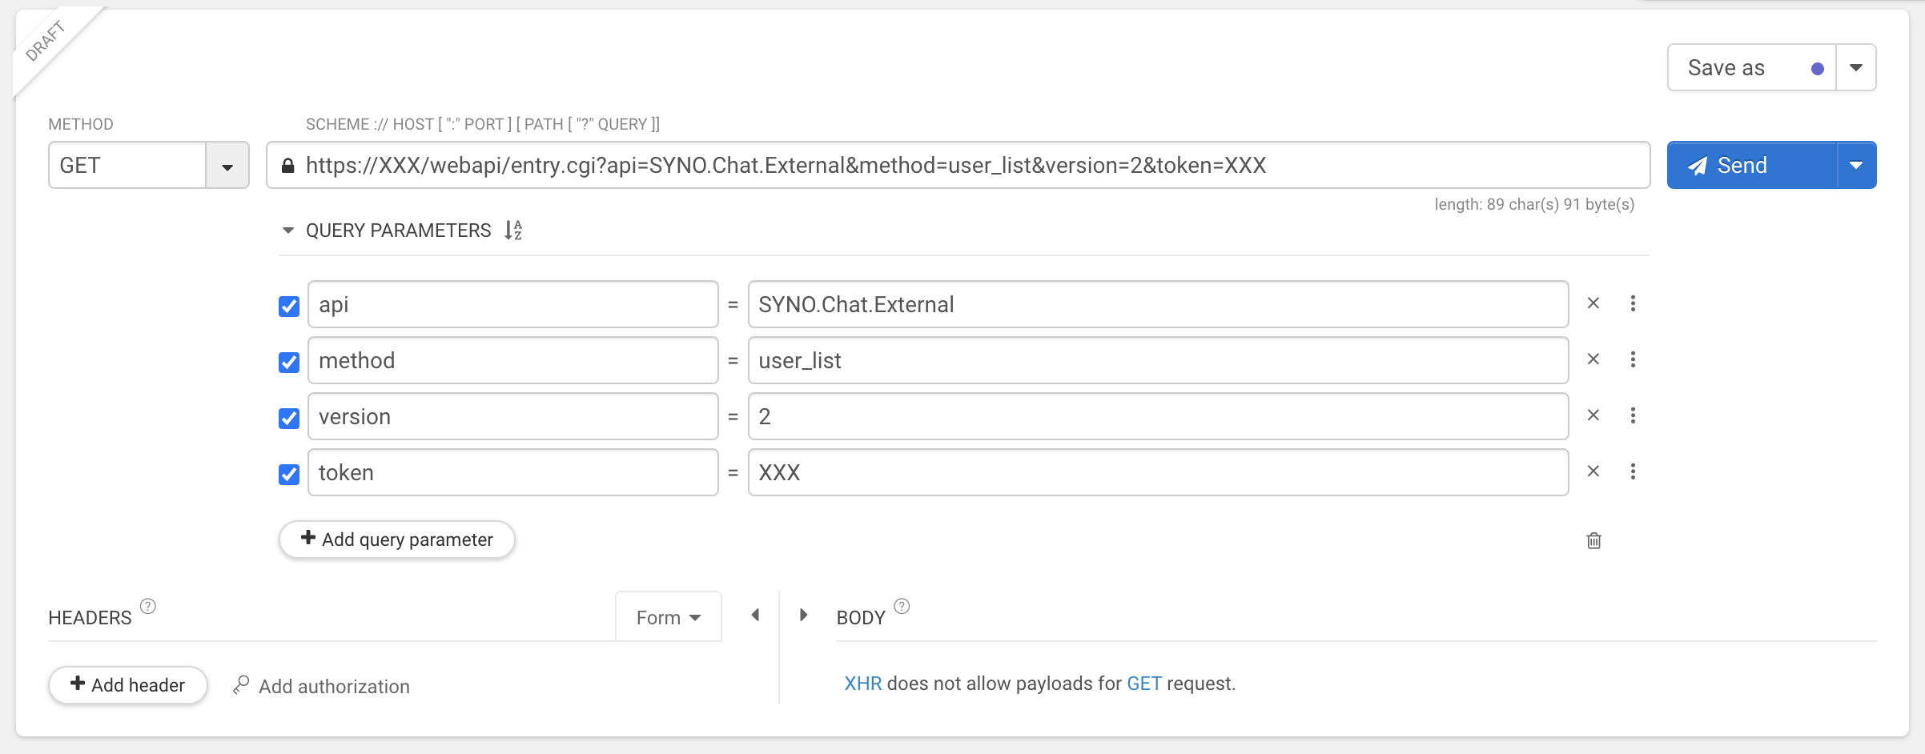Click into the request URL field

pyautogui.click(x=958, y=165)
